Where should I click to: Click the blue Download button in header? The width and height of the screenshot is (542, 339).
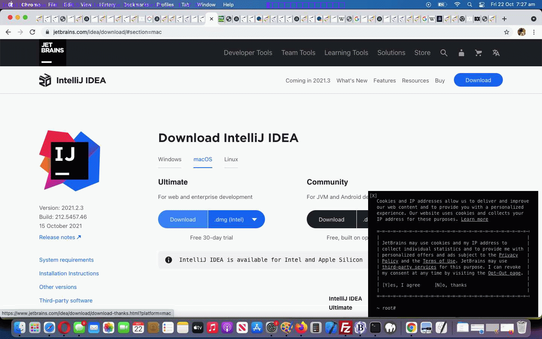click(478, 80)
